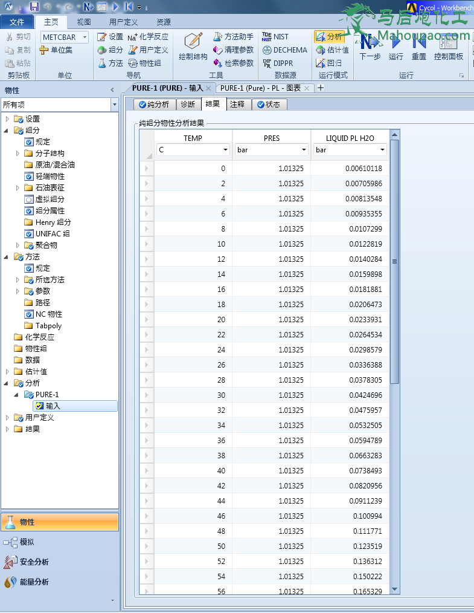Click the 检索参数 retrieve parameters tool

click(233, 63)
